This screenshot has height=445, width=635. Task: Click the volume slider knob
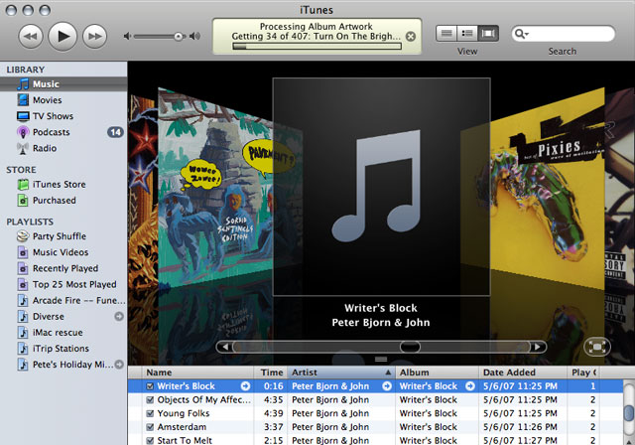179,37
